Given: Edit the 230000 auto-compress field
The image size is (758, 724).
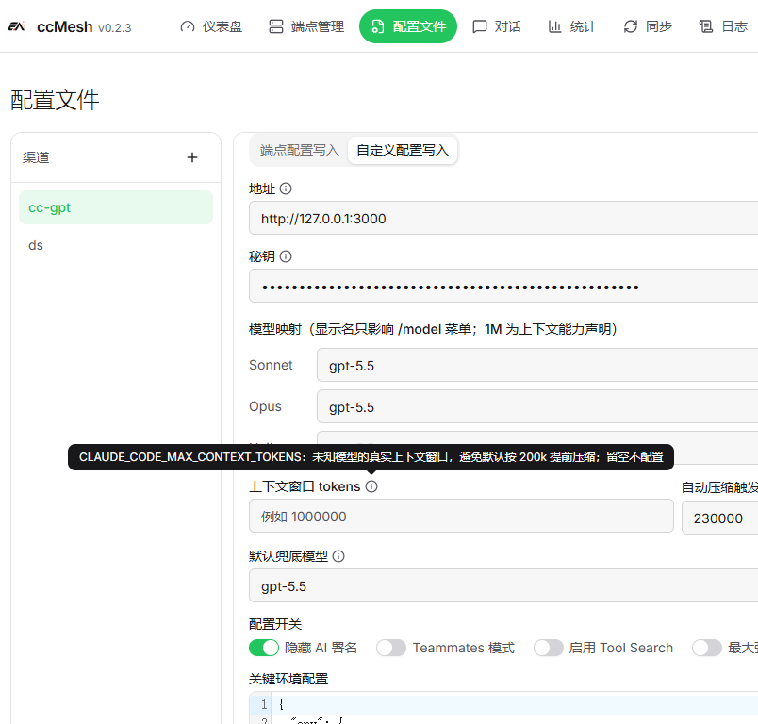Looking at the screenshot, I should [719, 518].
